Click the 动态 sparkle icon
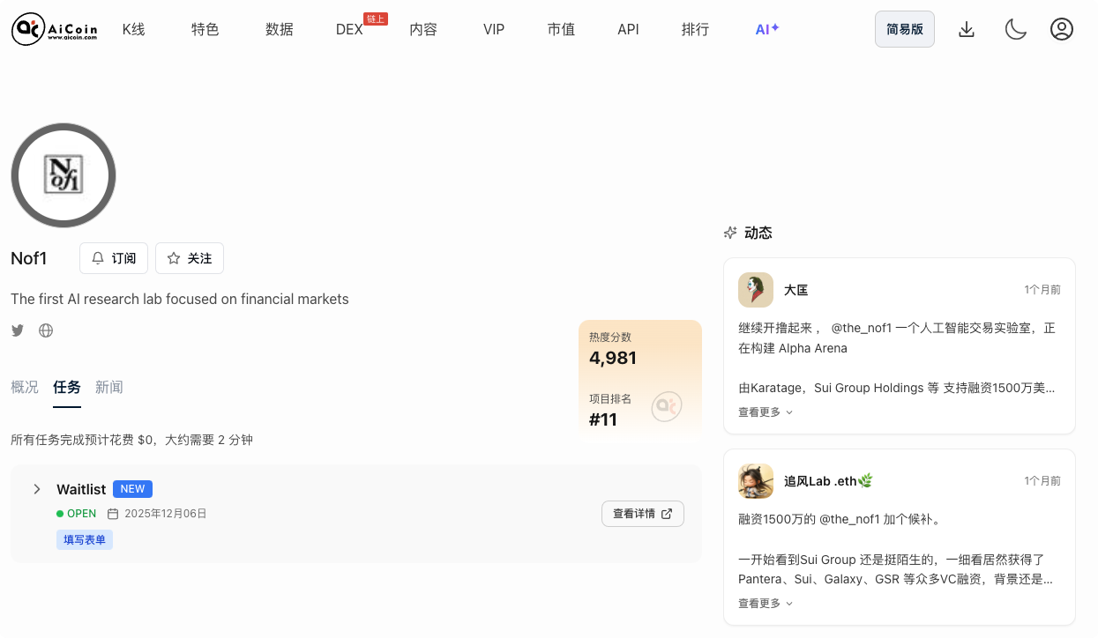 click(730, 233)
